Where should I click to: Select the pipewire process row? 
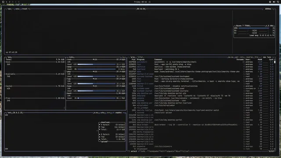(x=201, y=147)
